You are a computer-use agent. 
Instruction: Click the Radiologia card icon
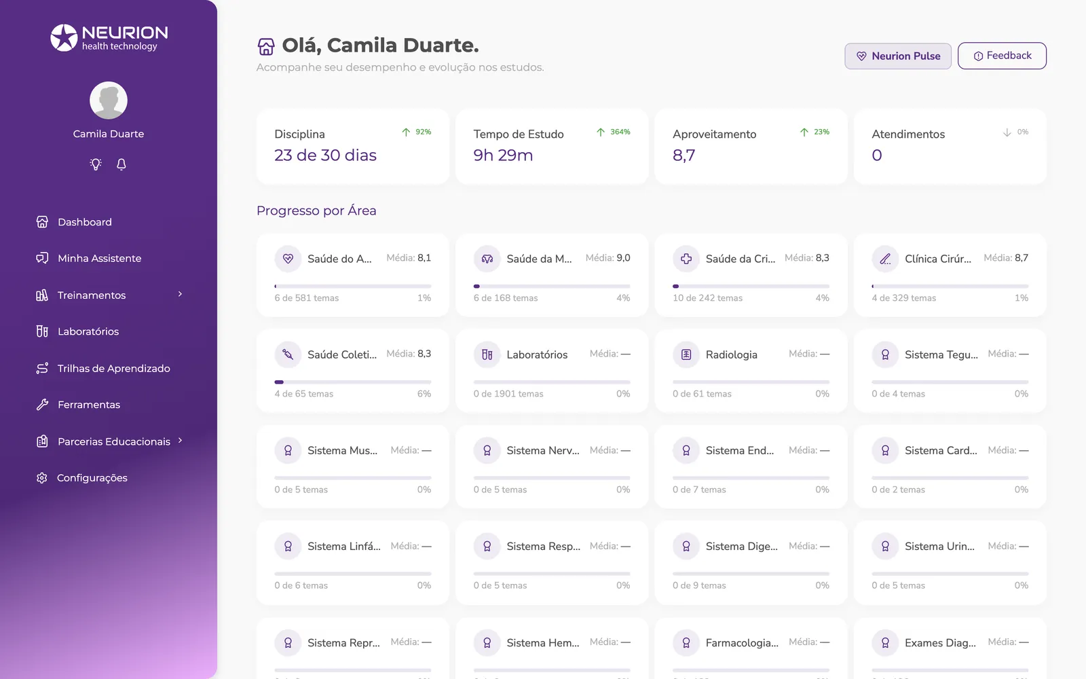tap(686, 354)
